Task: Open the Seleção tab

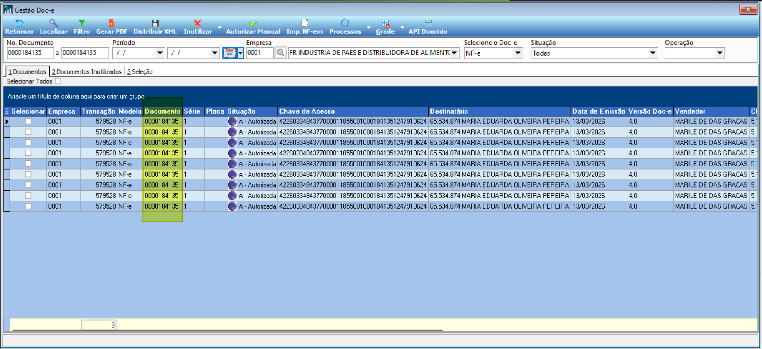Action: tap(140, 72)
